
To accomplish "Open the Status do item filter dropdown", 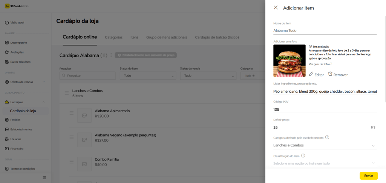I will (x=148, y=76).
